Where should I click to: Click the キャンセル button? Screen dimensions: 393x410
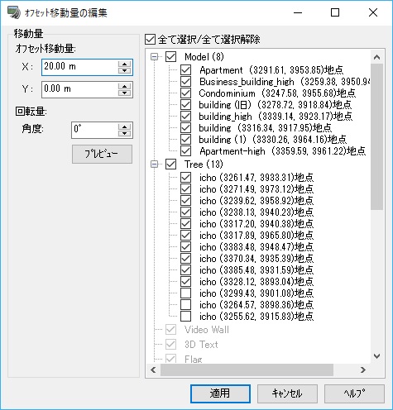coord(287,393)
